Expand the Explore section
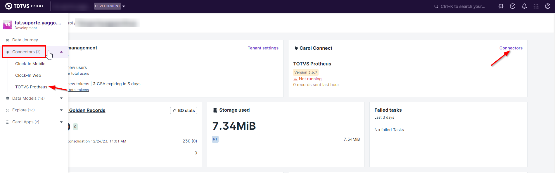Viewport: 555px width, 173px height. point(61,110)
